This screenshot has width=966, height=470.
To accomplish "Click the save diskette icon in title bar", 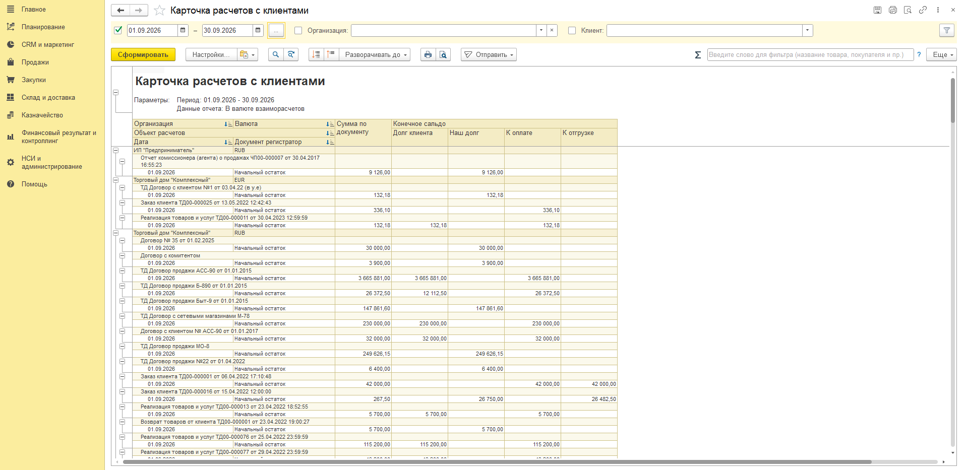I will [877, 10].
